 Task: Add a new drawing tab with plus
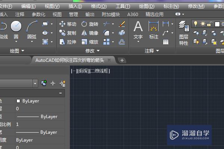122,60
